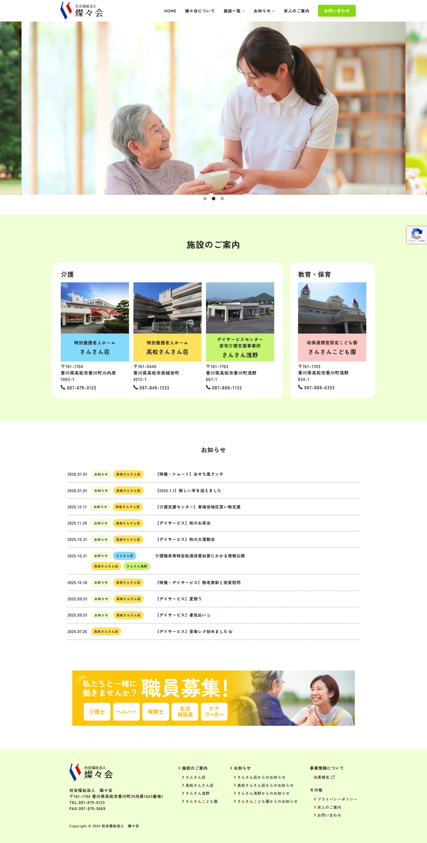Viewport: 427px width, 843px height.
Task: Call 087-888-6333 phone number link
Action: [x=319, y=388]
